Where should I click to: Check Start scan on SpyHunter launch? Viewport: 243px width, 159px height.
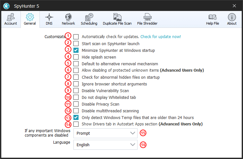tap(76, 44)
